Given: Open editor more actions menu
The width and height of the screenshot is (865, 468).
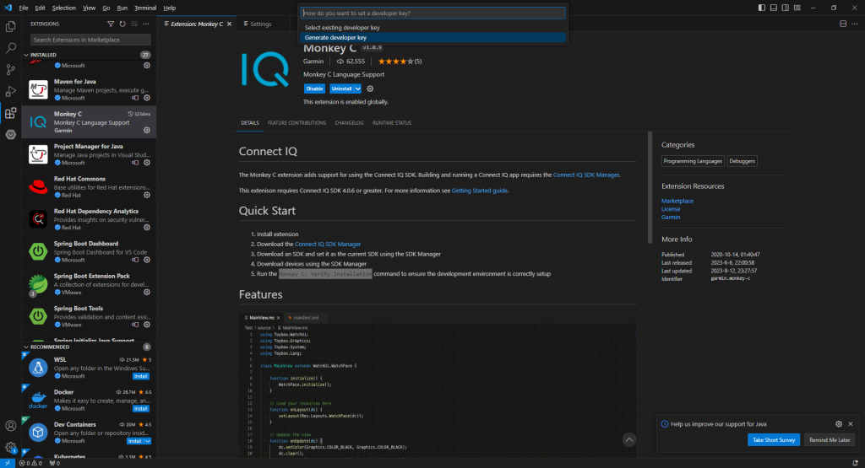Looking at the screenshot, I should click(855, 24).
